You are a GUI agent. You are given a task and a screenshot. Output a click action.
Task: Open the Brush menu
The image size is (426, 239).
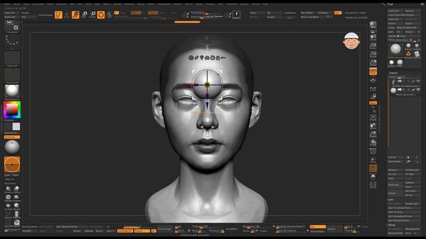pos(17,4)
